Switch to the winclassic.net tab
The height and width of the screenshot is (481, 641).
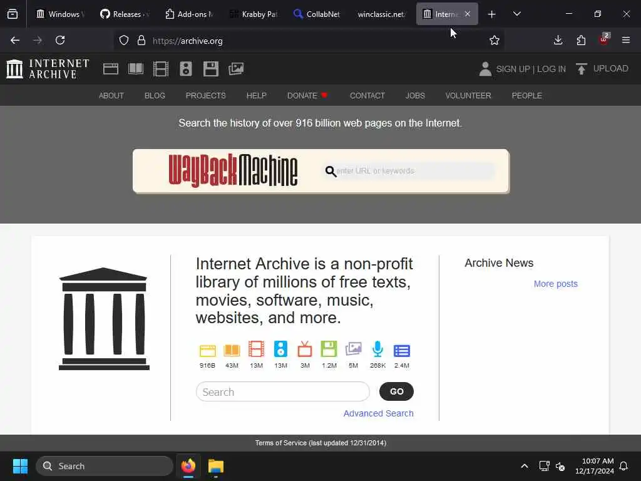pos(381,14)
